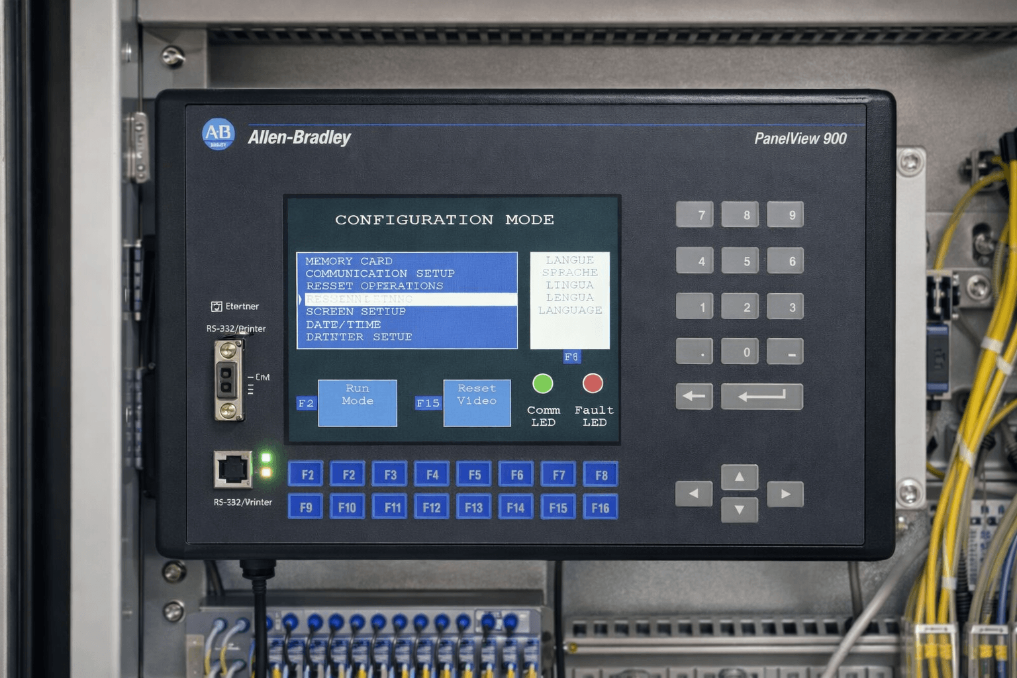Tap the 4 key on the numeric keypad

coord(695,261)
